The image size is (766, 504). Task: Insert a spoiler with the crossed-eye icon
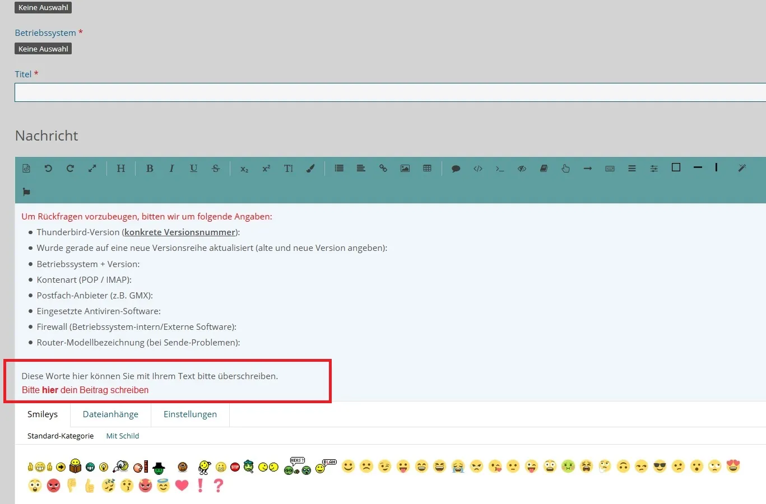point(522,168)
